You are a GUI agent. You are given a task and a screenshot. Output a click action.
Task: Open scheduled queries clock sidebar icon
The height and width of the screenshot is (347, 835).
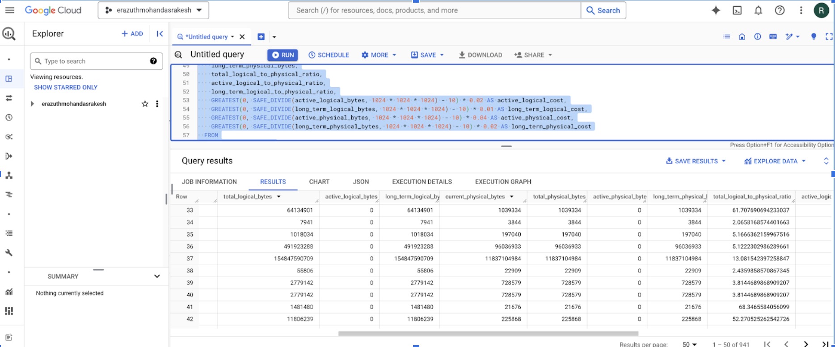[x=9, y=118]
